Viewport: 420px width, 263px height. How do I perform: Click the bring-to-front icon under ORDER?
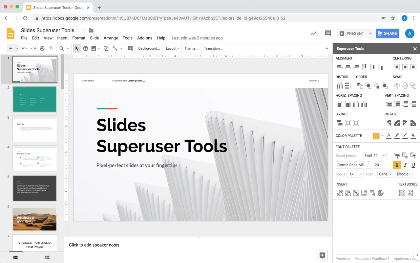[359, 85]
